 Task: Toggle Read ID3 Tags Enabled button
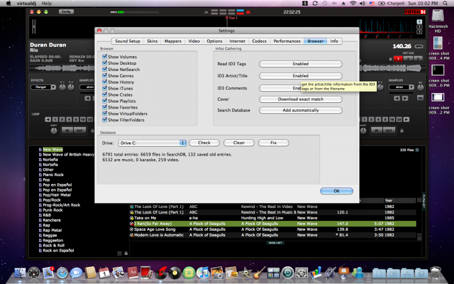301,64
